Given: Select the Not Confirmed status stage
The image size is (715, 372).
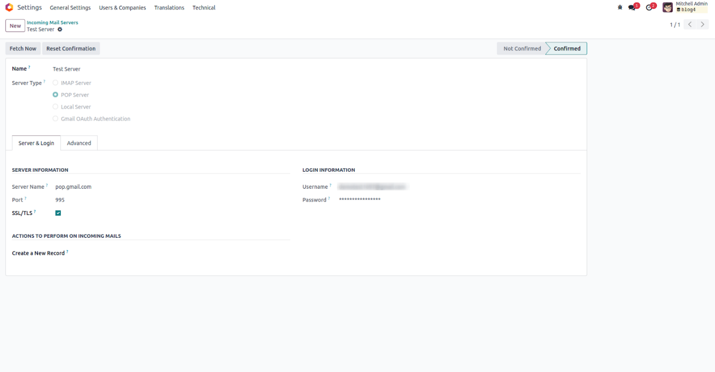Looking at the screenshot, I should 522,48.
